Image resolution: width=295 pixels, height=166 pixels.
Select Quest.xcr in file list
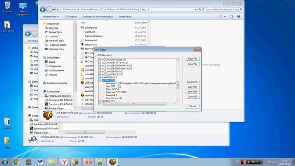(x=88, y=32)
